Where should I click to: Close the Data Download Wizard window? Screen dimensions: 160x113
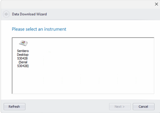[x=156, y=4]
